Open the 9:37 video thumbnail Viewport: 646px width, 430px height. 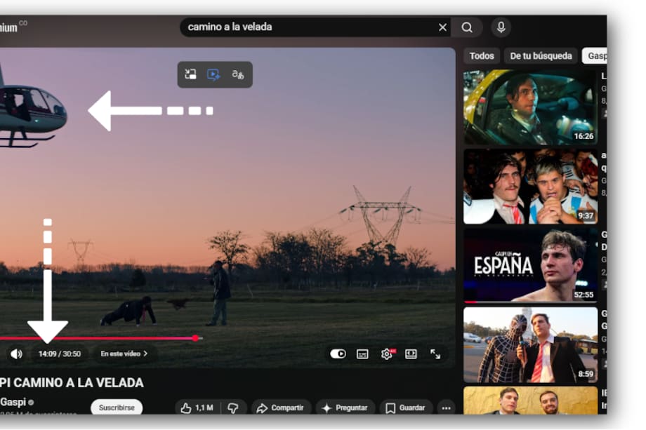coord(530,187)
